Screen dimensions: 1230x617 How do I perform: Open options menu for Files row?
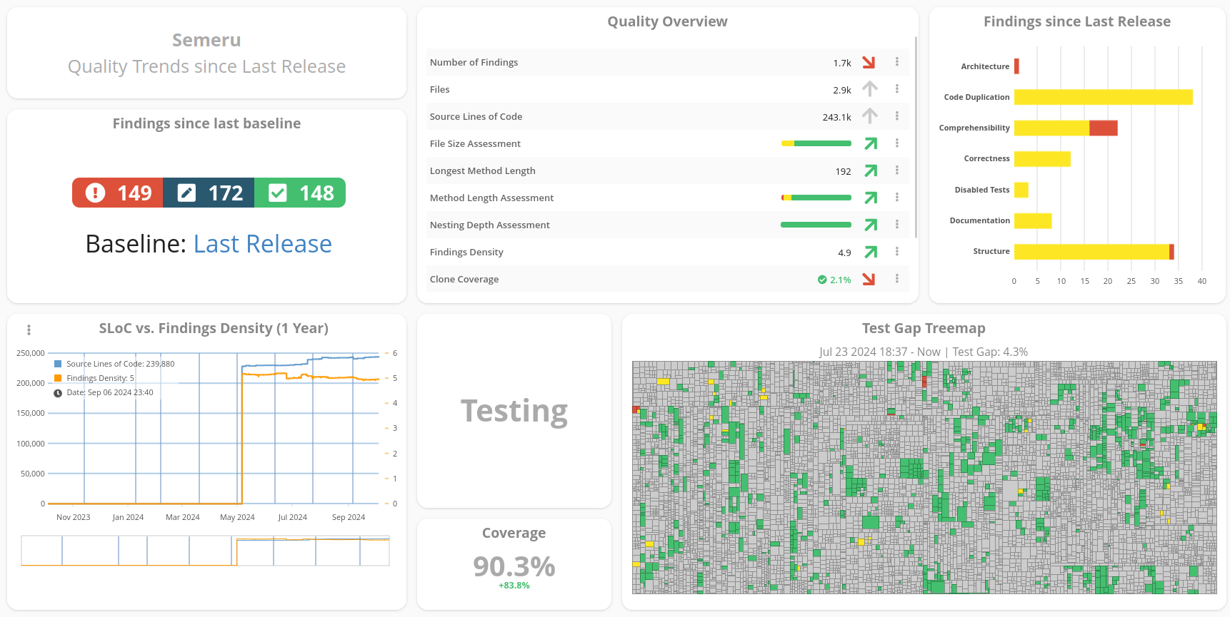pos(897,89)
